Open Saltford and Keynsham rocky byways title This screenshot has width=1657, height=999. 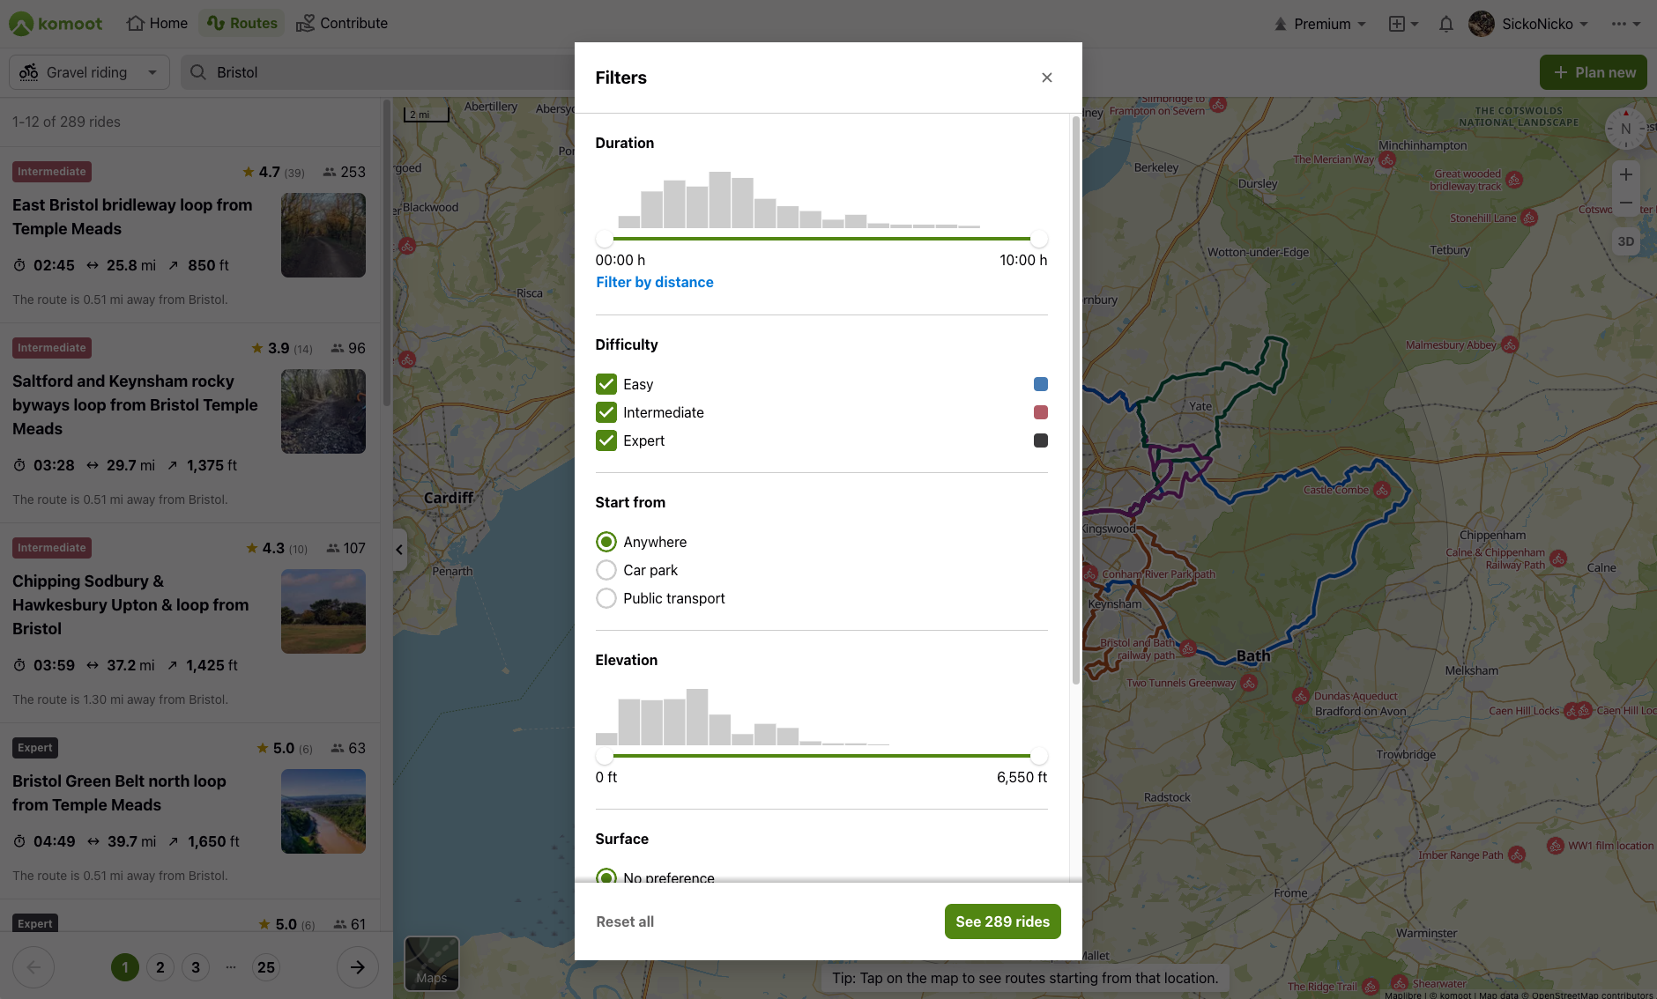pyautogui.click(x=135, y=405)
